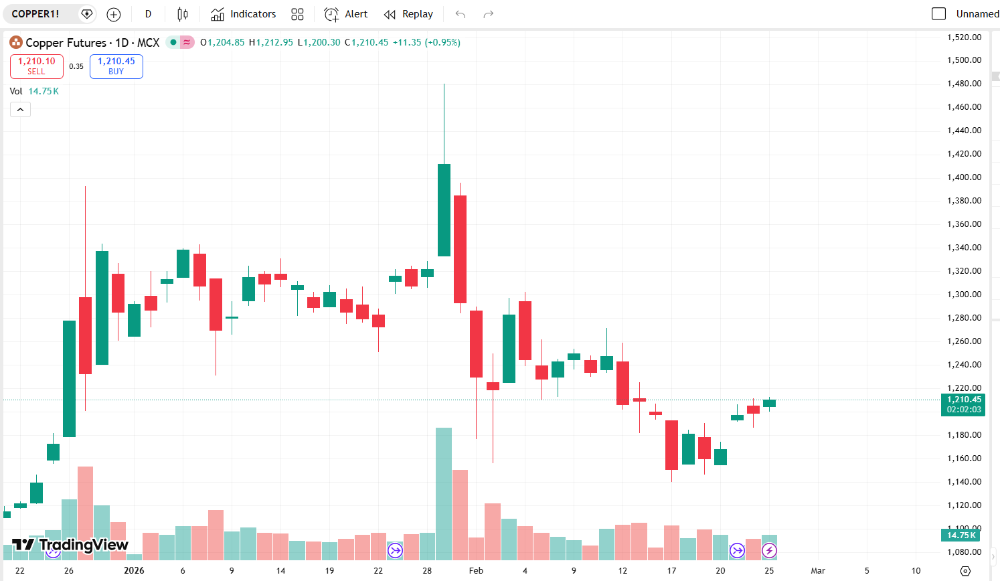The height and width of the screenshot is (581, 1000).
Task: Toggle the green market status indicator
Action: coord(173,42)
